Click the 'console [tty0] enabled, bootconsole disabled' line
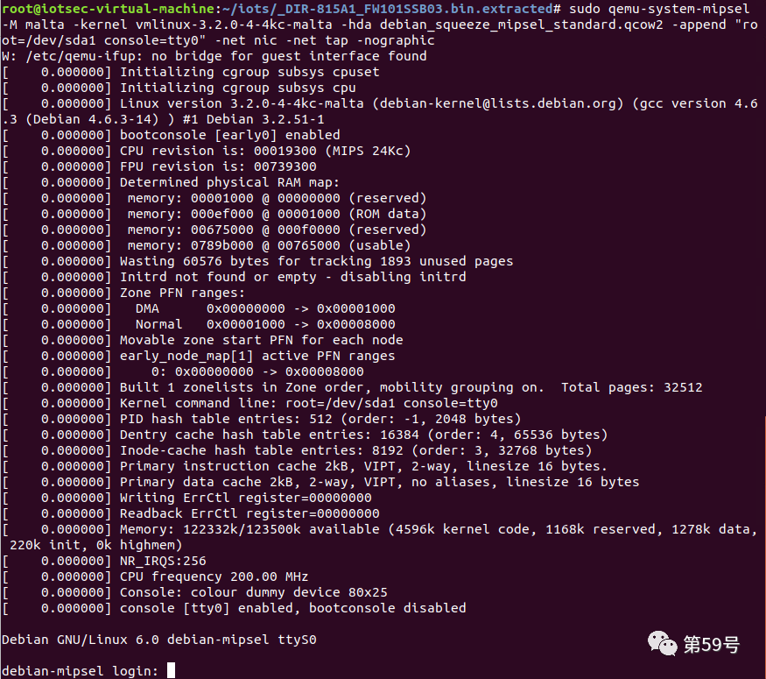This screenshot has width=766, height=679. (235, 608)
